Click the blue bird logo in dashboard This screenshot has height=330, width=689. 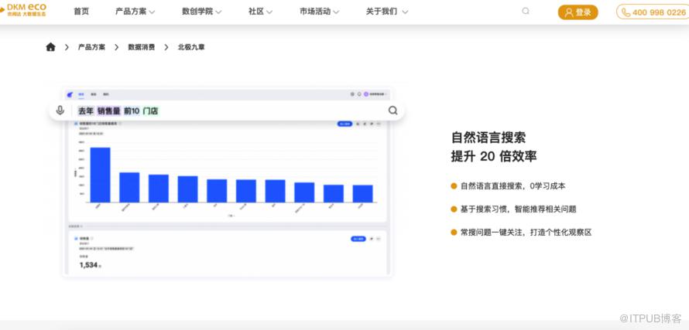tap(70, 94)
